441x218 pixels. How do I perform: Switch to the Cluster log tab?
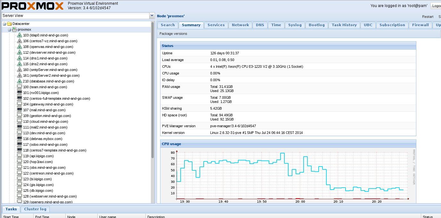(36, 209)
